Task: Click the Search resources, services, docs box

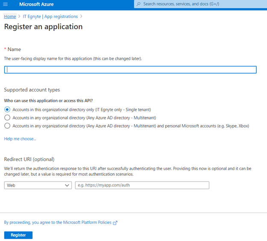Action: tap(200, 4)
